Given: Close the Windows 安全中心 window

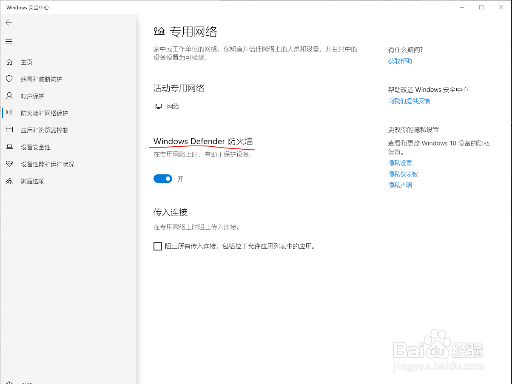Looking at the screenshot, I should point(501,7).
